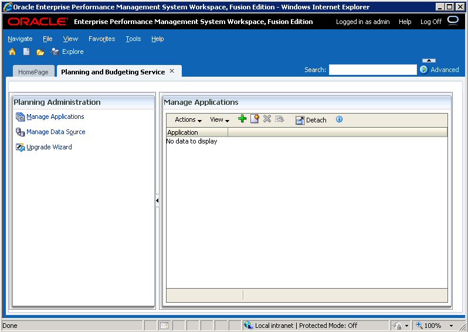Click the Manage Applications link
468x332 pixels.
pos(55,117)
